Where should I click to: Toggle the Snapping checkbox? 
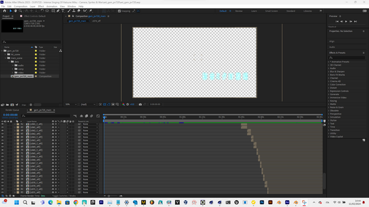click(119, 11)
